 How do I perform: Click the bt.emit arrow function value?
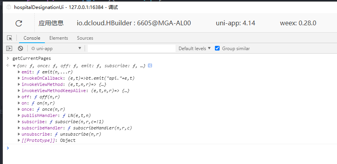pyautogui.click(x=101, y=78)
